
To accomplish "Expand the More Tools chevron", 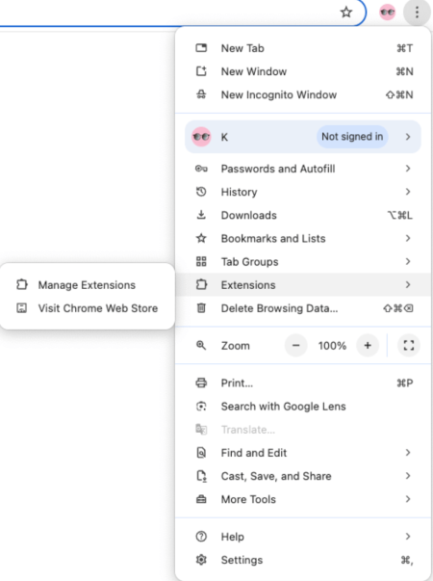I will click(408, 499).
